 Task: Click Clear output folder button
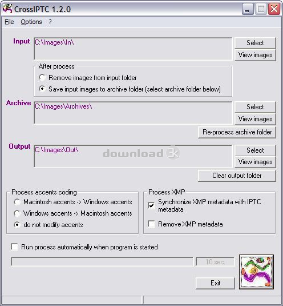pyautogui.click(x=237, y=176)
